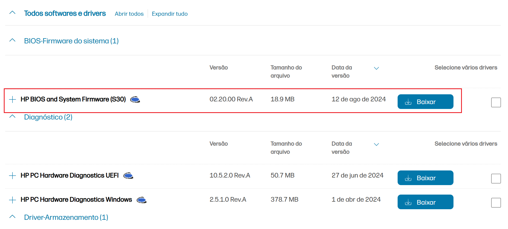Click Baixar for HP PC Hardware Diagnostics Windows
Image resolution: width=508 pixels, height=229 pixels.
pyautogui.click(x=425, y=202)
